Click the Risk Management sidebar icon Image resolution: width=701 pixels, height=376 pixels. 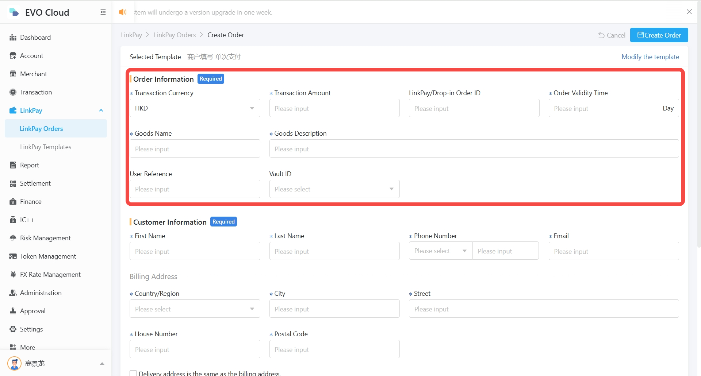[13, 238]
